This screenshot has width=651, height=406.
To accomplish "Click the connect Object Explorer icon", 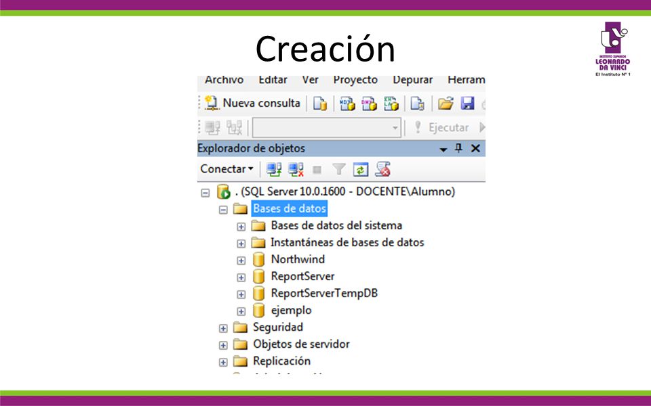I will tap(274, 169).
